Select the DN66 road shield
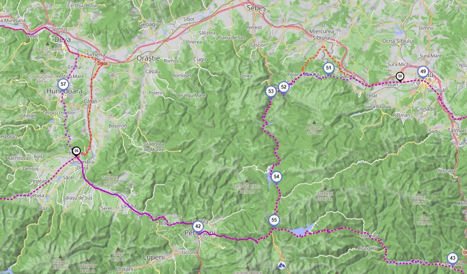Viewport: 467px width, 274px height. 102,64
